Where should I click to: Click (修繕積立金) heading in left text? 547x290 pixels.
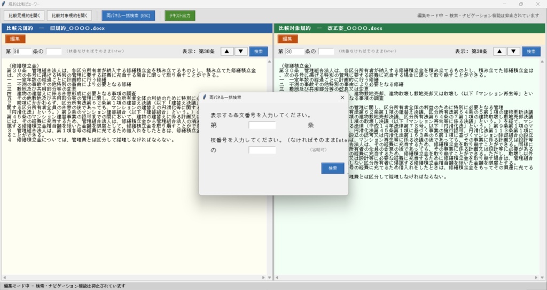[23, 66]
